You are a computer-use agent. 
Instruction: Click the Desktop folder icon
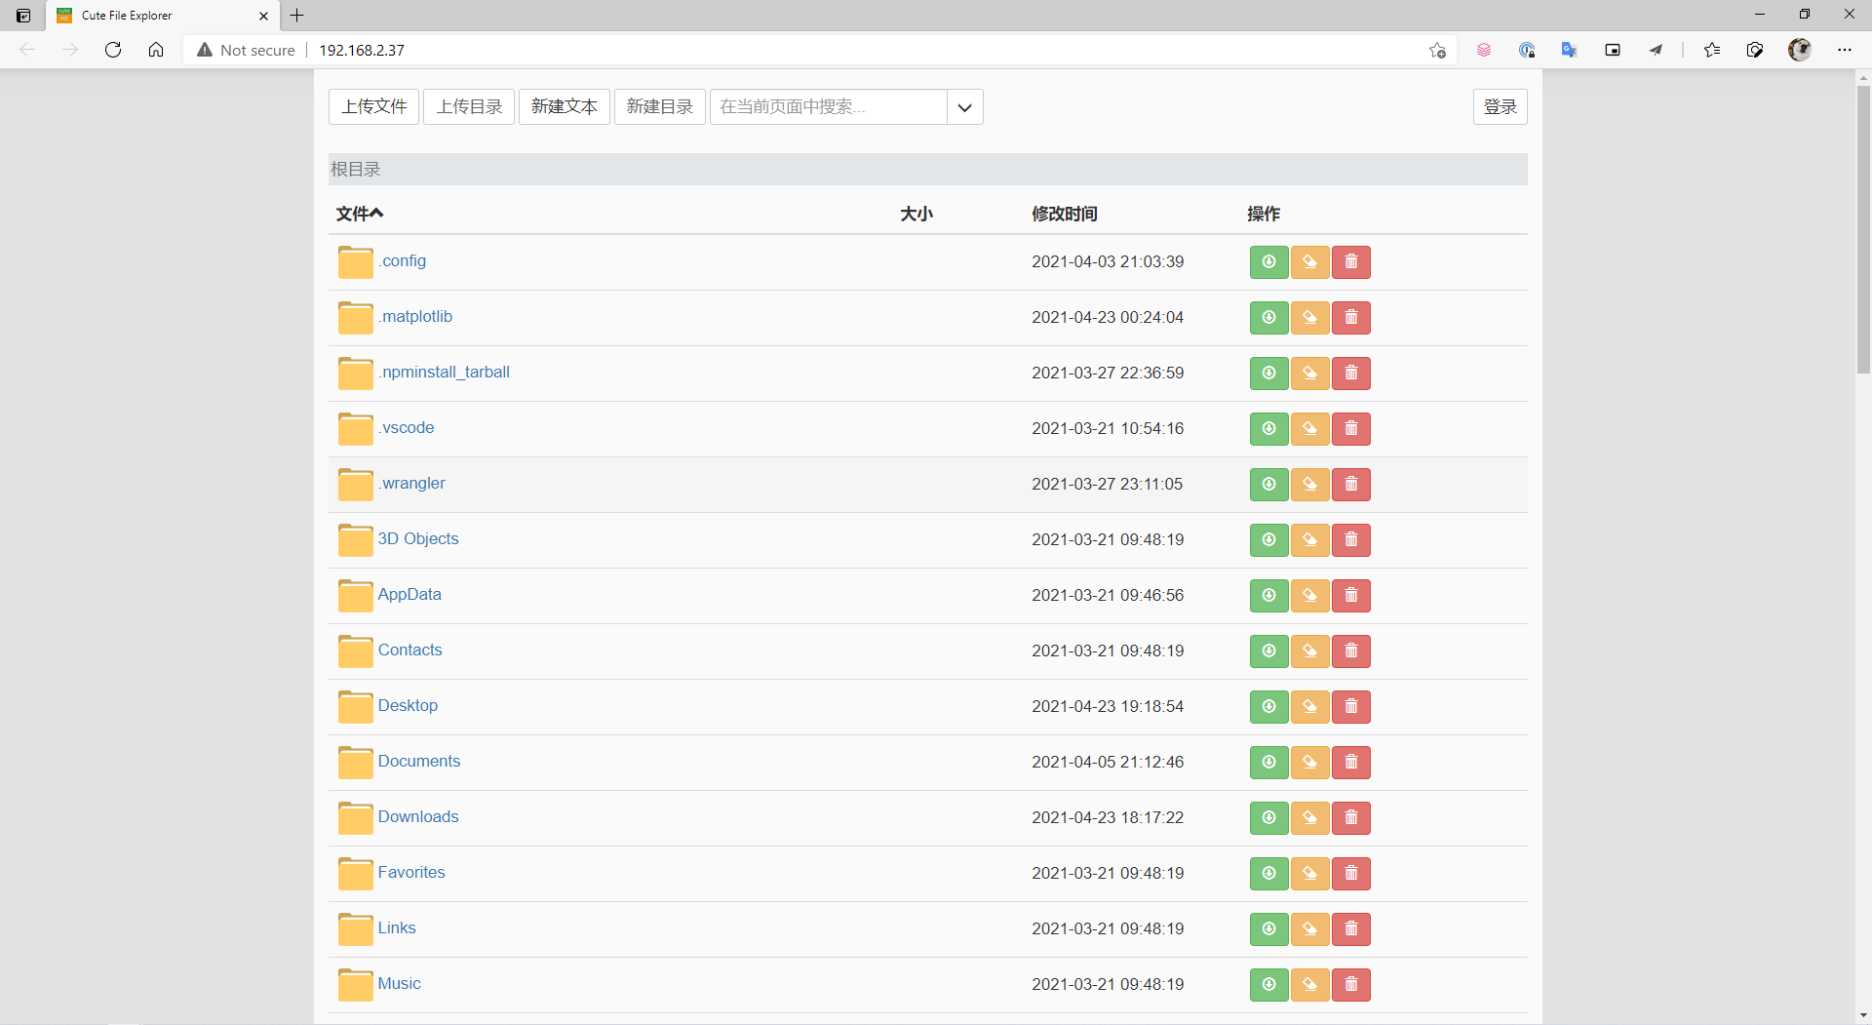coord(355,707)
